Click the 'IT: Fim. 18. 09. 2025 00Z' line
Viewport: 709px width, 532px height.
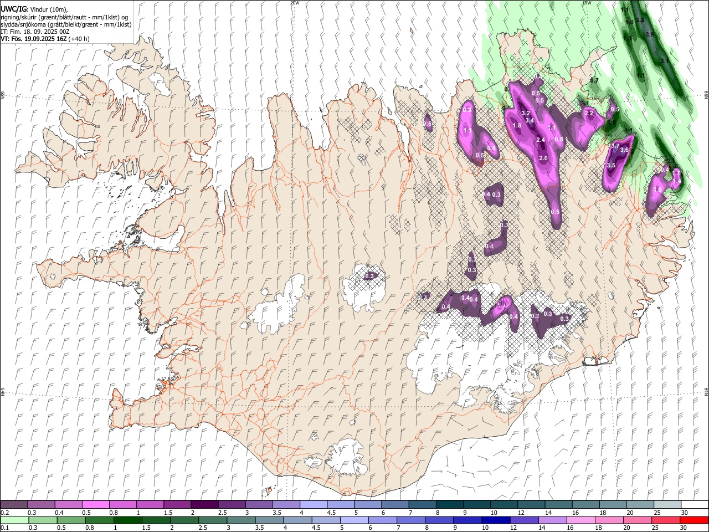tap(35, 32)
